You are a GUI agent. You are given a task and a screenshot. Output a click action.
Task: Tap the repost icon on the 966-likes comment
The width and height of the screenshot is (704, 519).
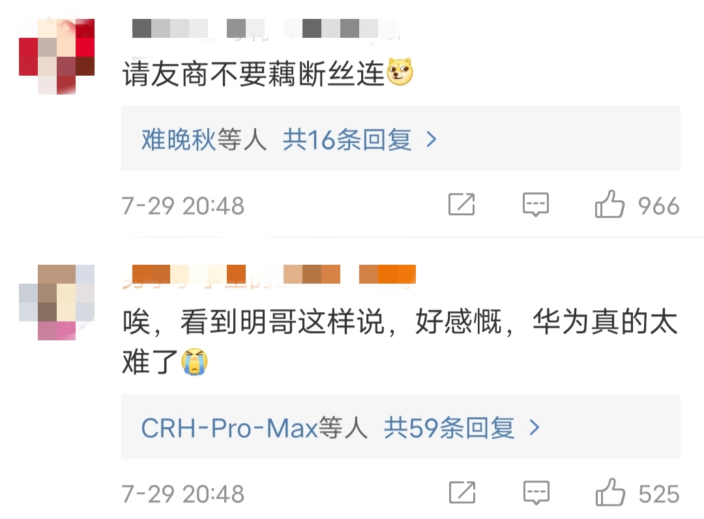click(x=462, y=204)
